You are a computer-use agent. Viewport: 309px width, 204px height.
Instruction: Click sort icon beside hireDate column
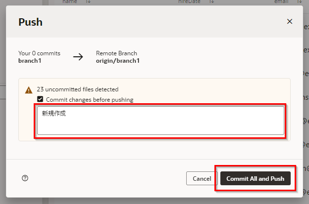(211, 2)
